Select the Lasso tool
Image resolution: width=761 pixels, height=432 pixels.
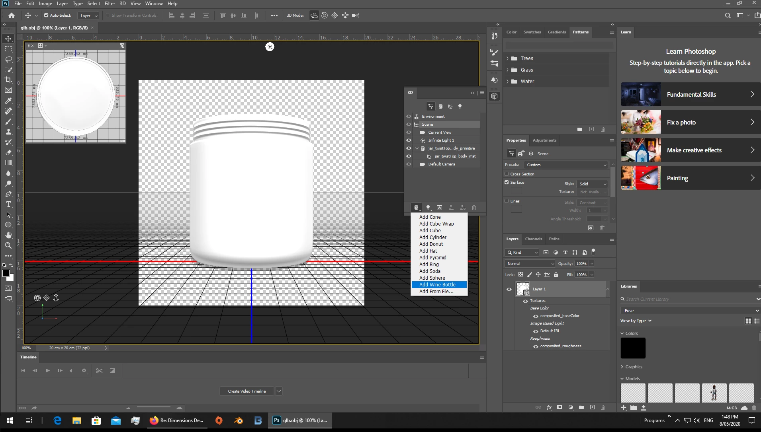click(x=8, y=59)
